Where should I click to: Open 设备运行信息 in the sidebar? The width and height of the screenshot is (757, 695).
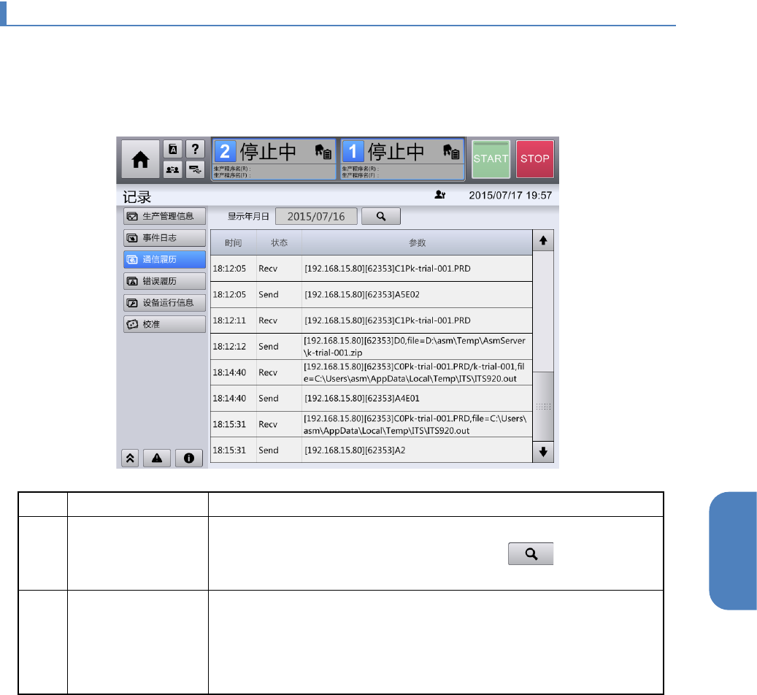pyautogui.click(x=165, y=303)
